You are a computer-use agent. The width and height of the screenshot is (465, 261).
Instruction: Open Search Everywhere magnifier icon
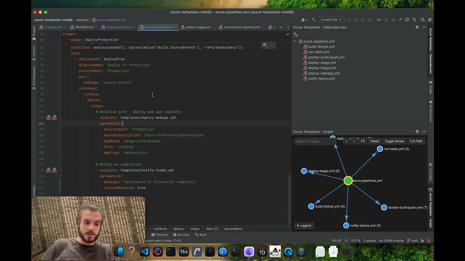(x=422, y=20)
